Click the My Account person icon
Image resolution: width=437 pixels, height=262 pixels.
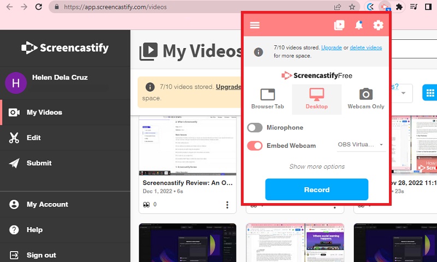click(x=14, y=204)
